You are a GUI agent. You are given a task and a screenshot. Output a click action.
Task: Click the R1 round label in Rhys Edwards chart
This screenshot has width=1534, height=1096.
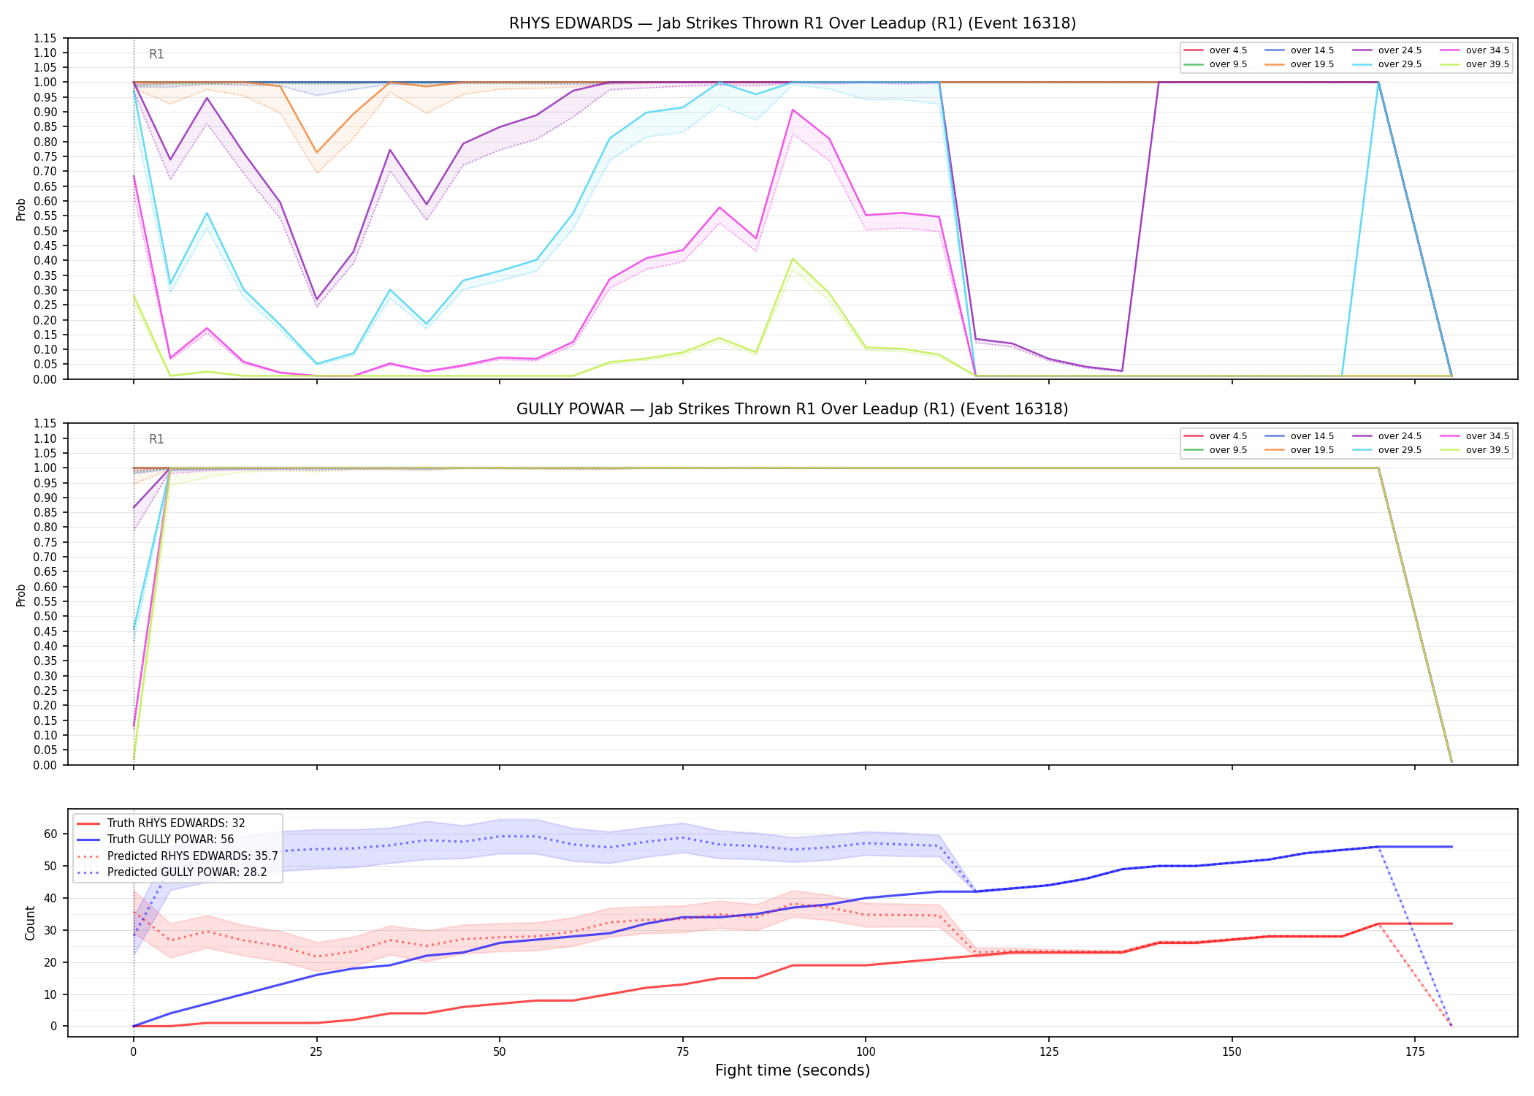[x=156, y=54]
